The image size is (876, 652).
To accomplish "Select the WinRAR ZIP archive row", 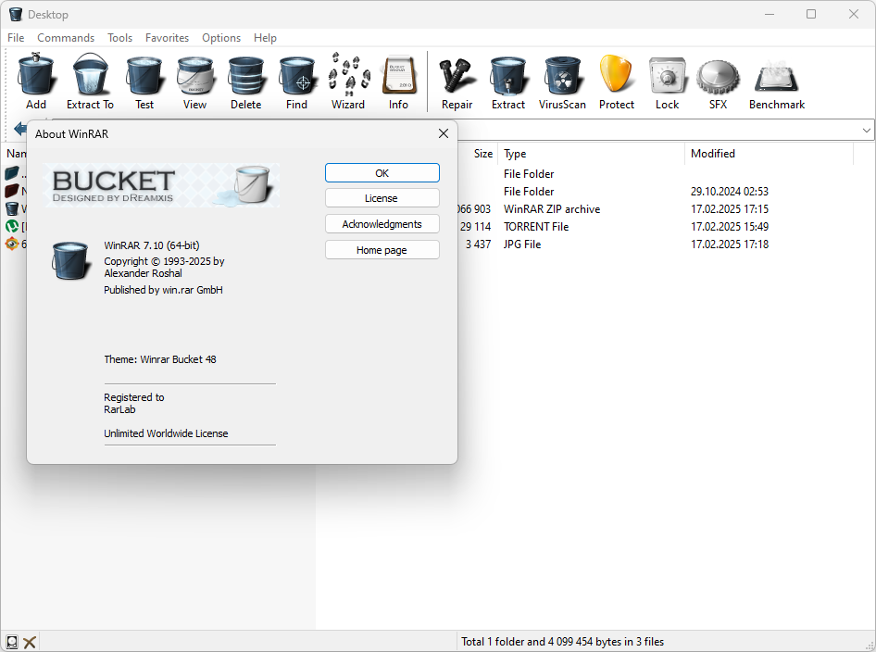I will [x=551, y=209].
